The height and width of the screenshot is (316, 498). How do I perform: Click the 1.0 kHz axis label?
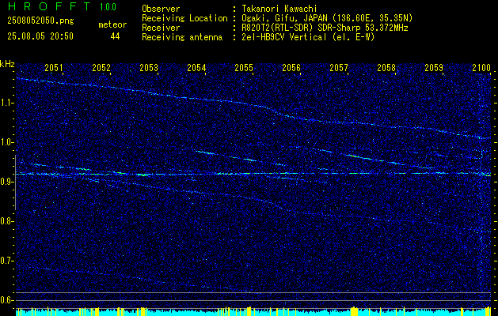[7, 143]
